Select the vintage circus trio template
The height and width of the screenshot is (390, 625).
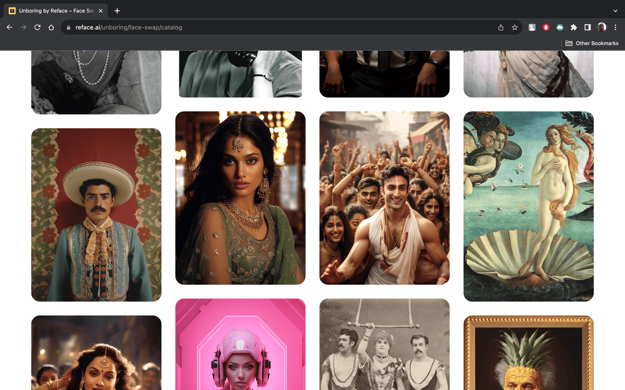pos(385,344)
